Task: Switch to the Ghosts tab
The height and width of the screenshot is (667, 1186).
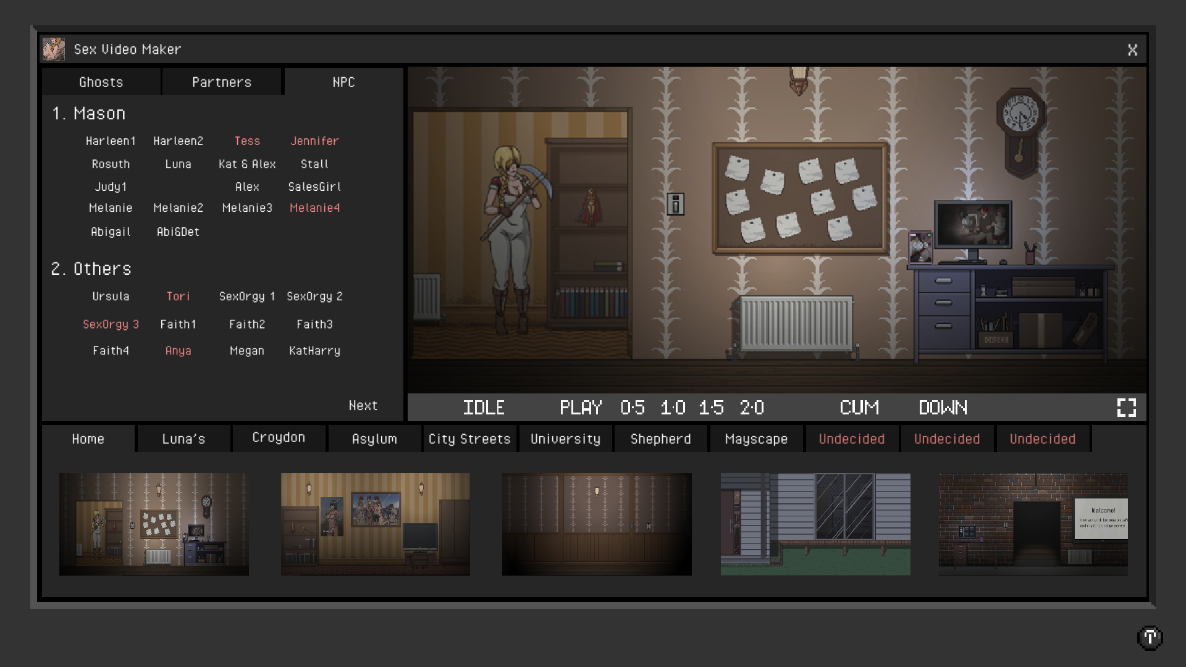Action: [101, 82]
